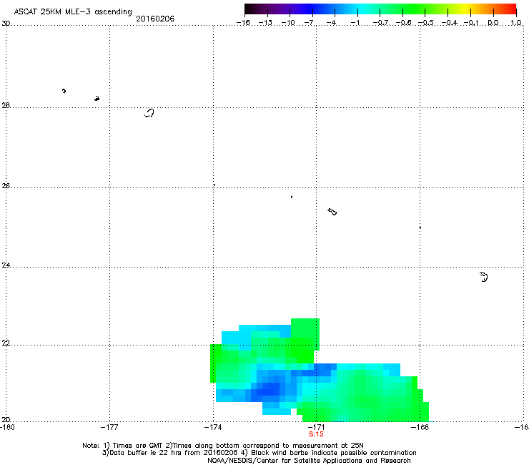This screenshot has width=529, height=465.
Task: Click longitude axis label '-180'
Action: tap(7, 428)
